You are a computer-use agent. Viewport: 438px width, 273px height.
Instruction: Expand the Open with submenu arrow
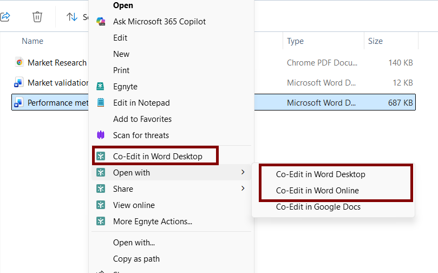click(243, 172)
